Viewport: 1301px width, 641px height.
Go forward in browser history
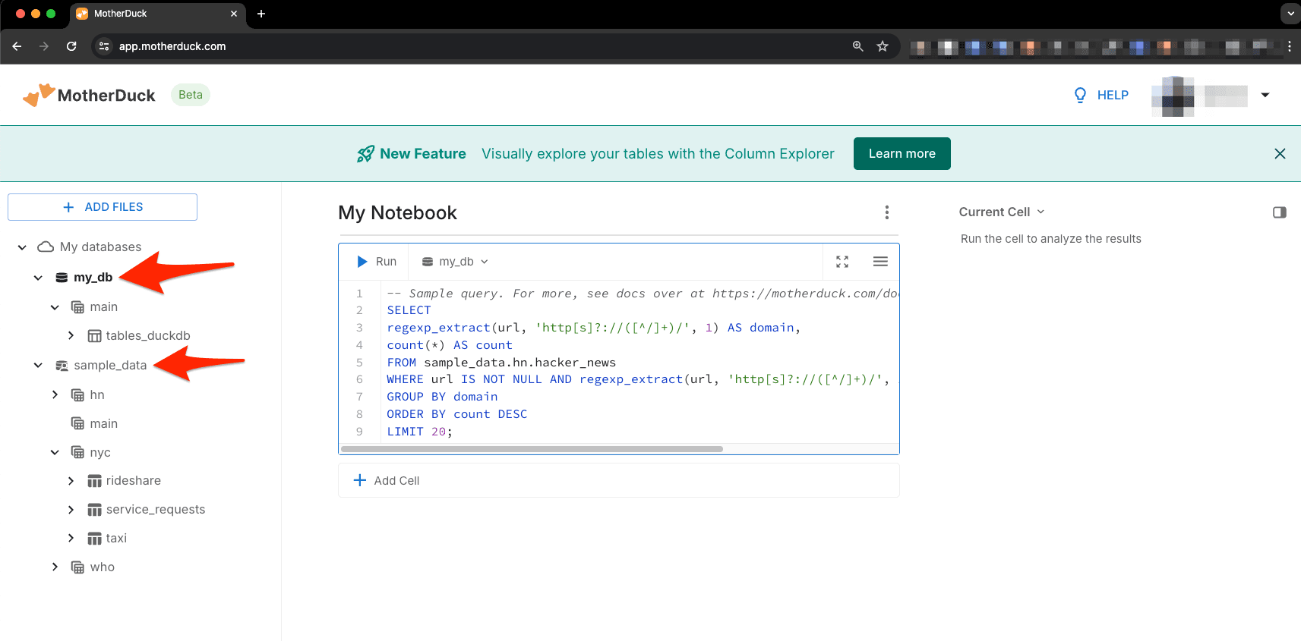pos(44,46)
